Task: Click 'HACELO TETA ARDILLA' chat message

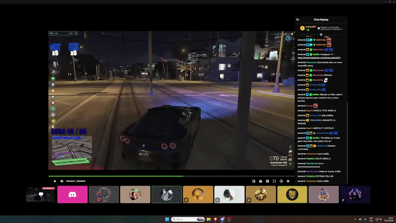Action: pyautogui.click(x=325, y=111)
